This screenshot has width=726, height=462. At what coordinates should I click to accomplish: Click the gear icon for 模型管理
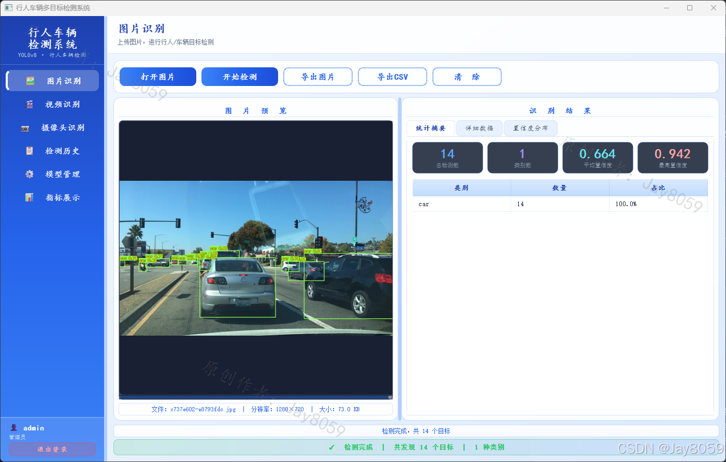[30, 174]
